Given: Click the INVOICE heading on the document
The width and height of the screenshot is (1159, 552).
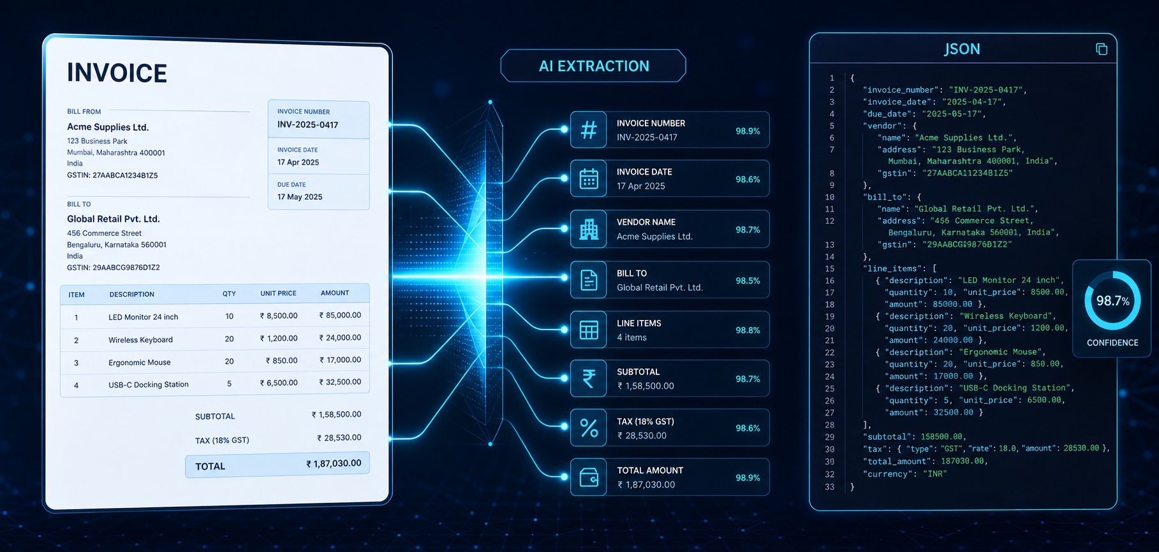Looking at the screenshot, I should 117,73.
